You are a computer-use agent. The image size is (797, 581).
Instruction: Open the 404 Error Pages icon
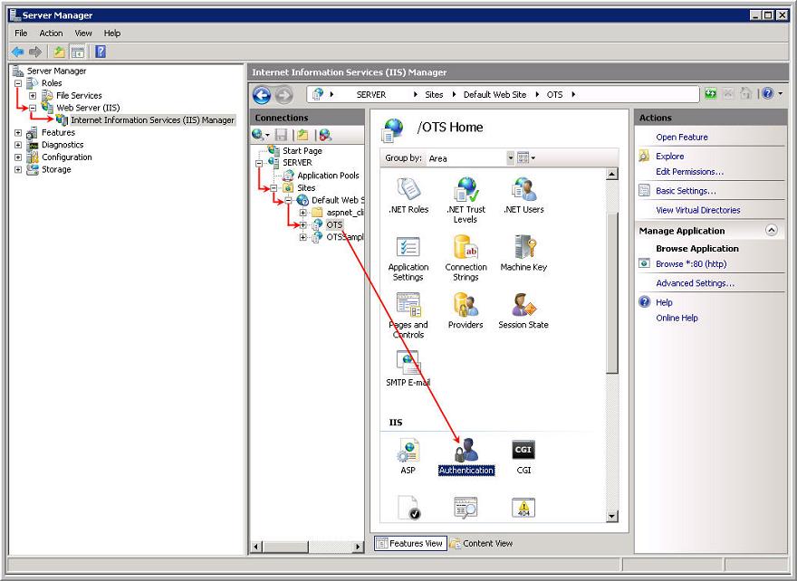(523, 508)
